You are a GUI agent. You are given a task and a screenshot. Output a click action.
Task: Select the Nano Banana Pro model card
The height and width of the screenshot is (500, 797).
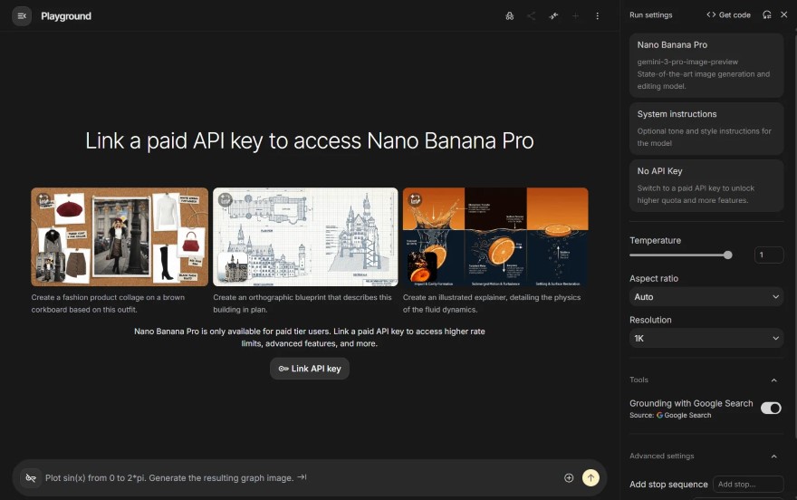[x=706, y=65]
